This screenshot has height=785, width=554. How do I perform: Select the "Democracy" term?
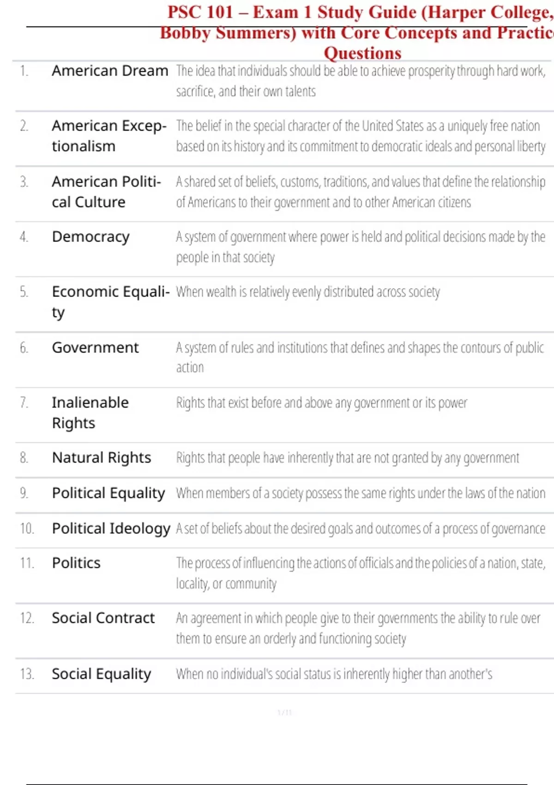coord(90,237)
